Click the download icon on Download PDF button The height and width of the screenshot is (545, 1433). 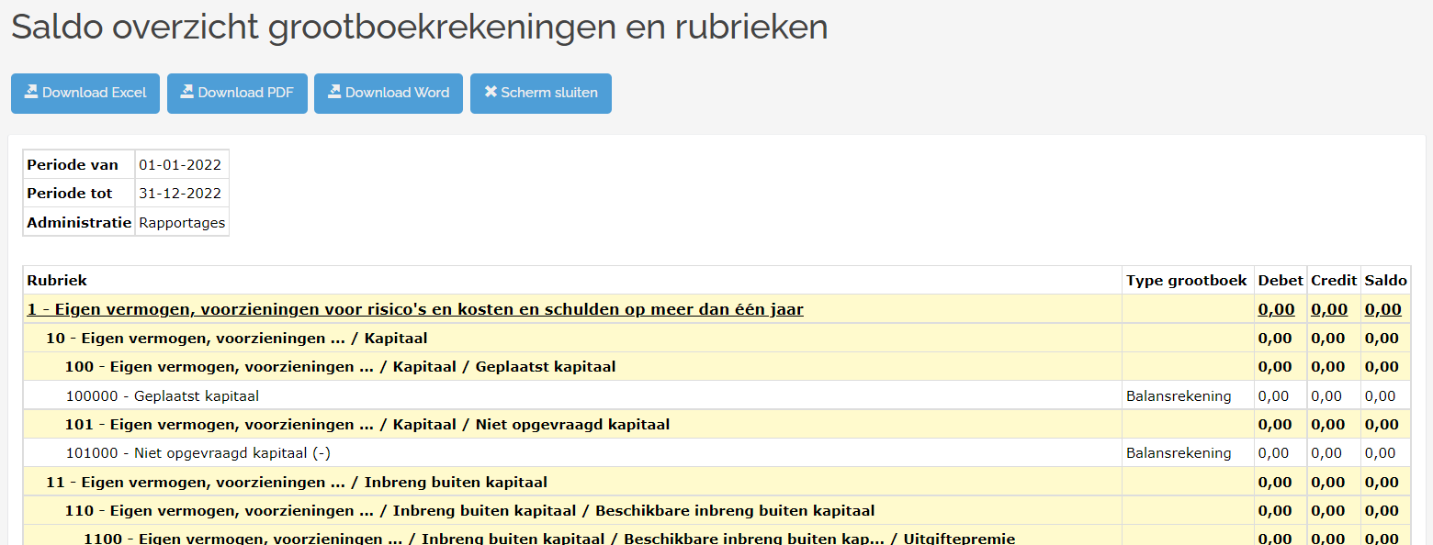tap(187, 93)
